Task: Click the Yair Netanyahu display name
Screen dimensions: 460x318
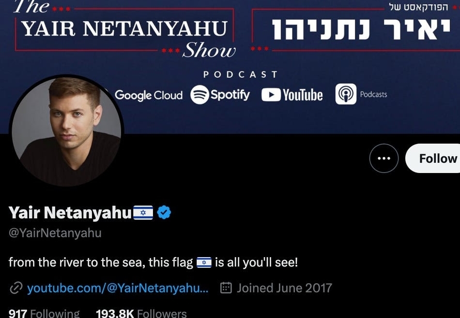Action: click(x=70, y=213)
